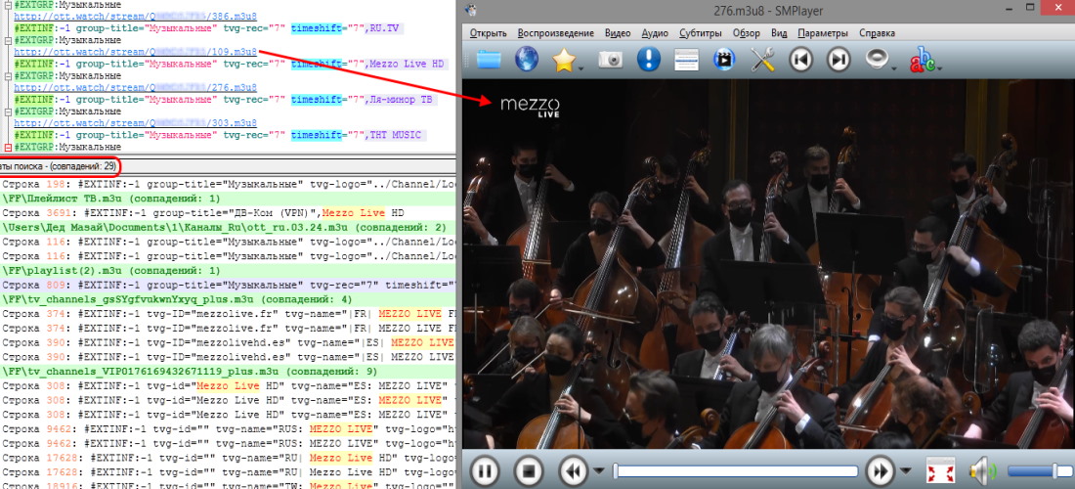Viewport: 1075px width, 489px height.
Task: Open YouTube browser clapperboard icon
Action: (724, 60)
